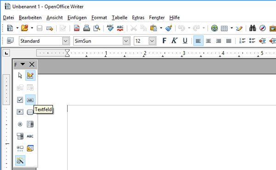Toggle bulleted list formatting
Screen dimensions: 276x170
click(x=252, y=41)
